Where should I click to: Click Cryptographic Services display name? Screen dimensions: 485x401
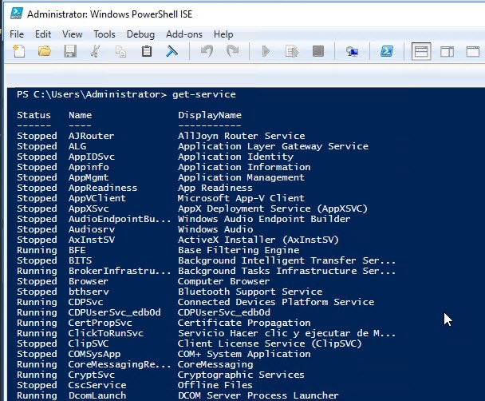coord(241,375)
